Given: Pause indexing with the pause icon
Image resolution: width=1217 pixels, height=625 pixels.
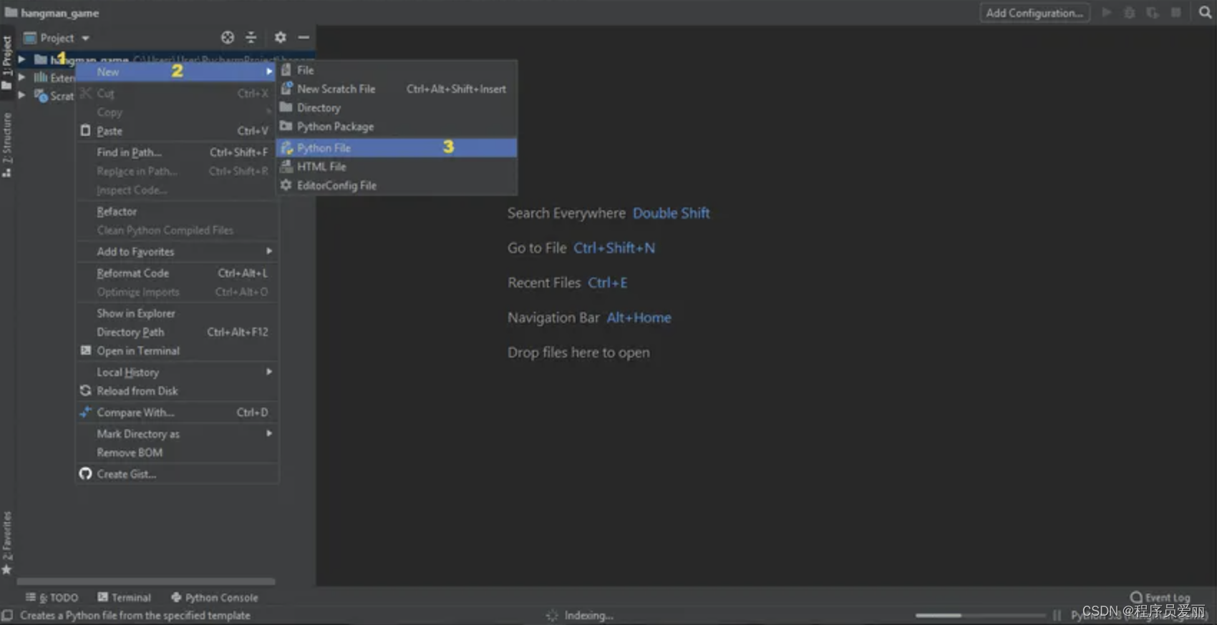Looking at the screenshot, I should pos(1057,615).
